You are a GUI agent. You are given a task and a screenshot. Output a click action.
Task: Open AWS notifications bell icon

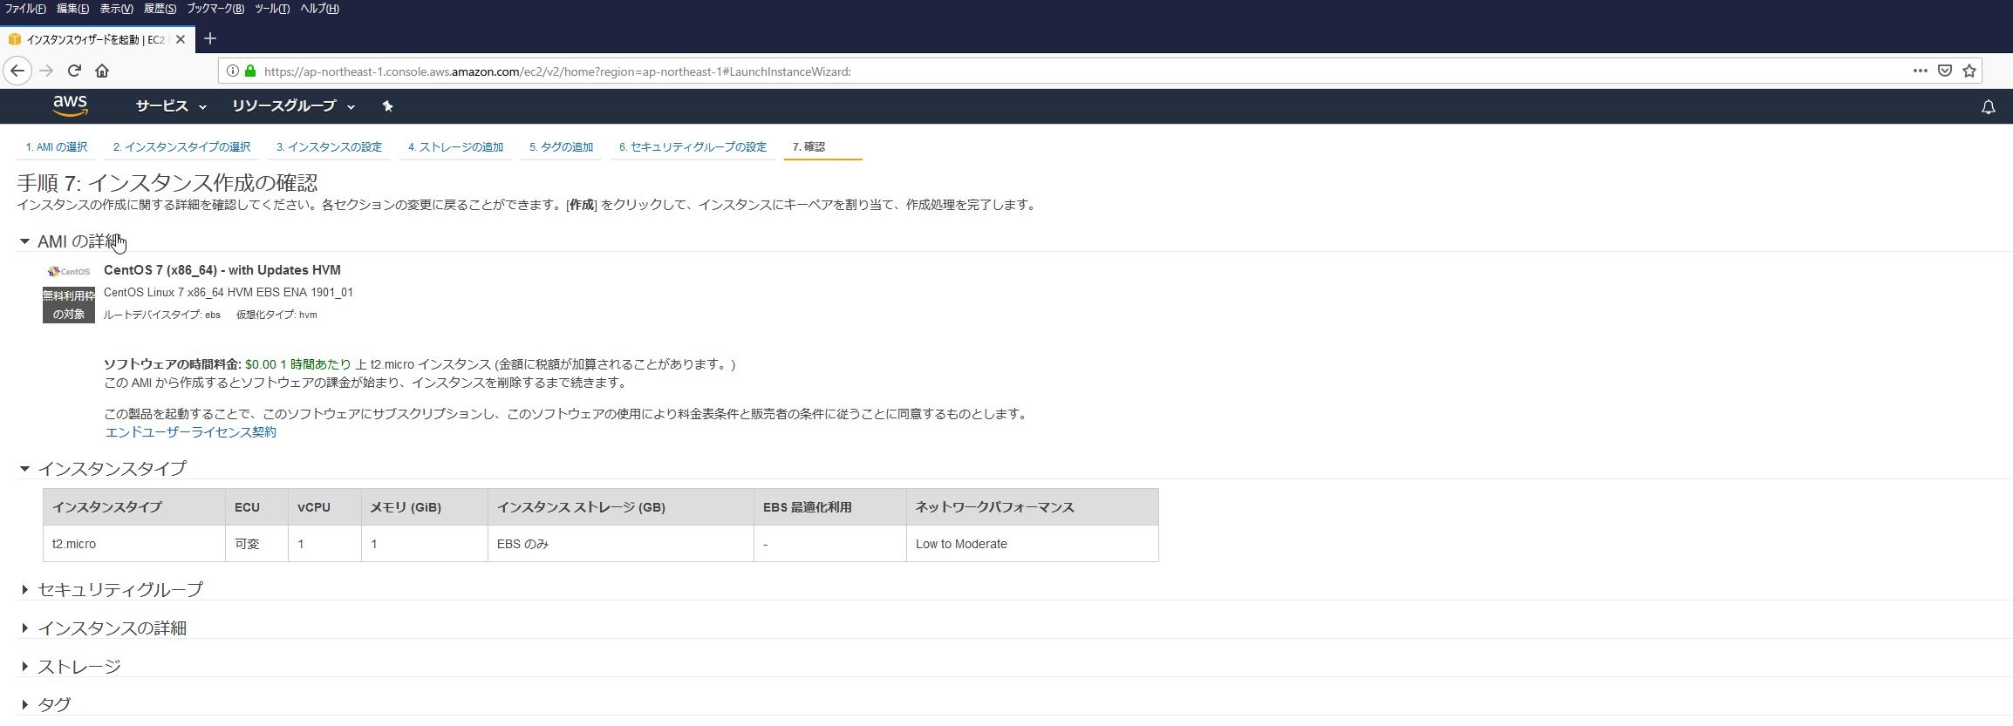pos(1988,107)
